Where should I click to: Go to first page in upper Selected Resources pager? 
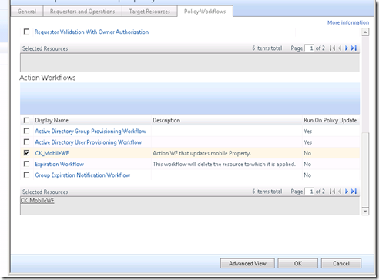[x=332, y=48]
